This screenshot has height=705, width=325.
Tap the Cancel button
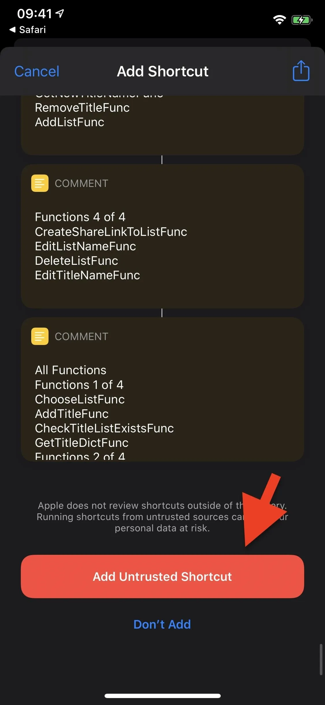coord(37,71)
